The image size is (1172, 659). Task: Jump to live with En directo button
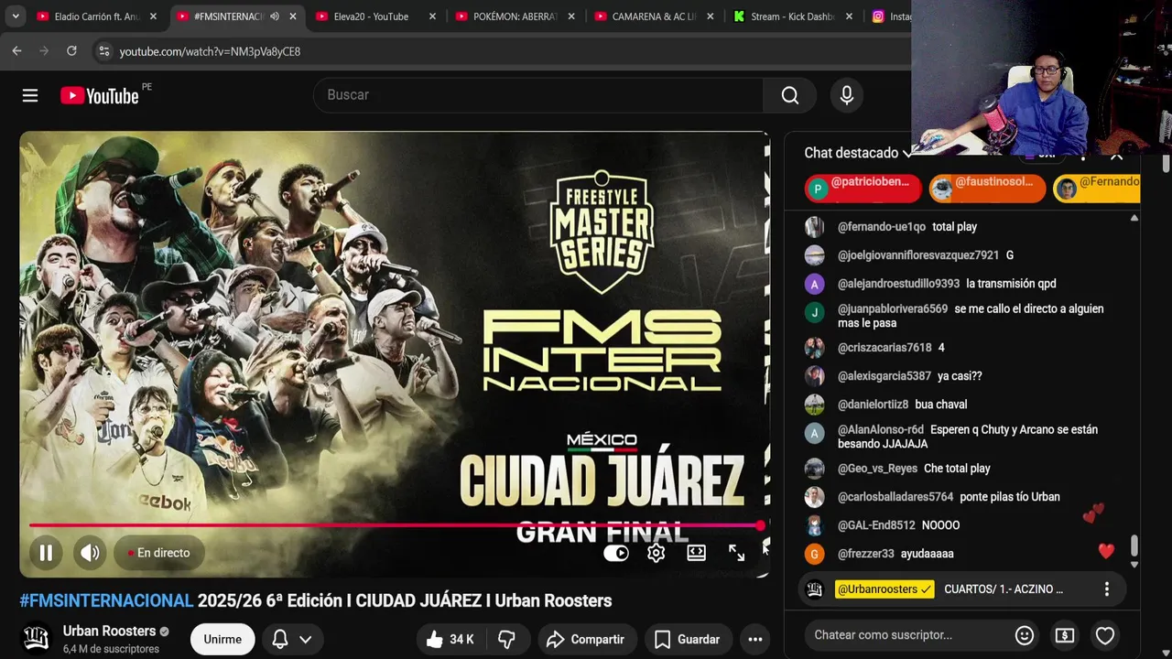(x=159, y=553)
